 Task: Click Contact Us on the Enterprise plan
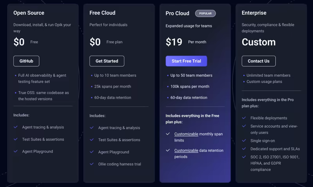click(x=259, y=61)
